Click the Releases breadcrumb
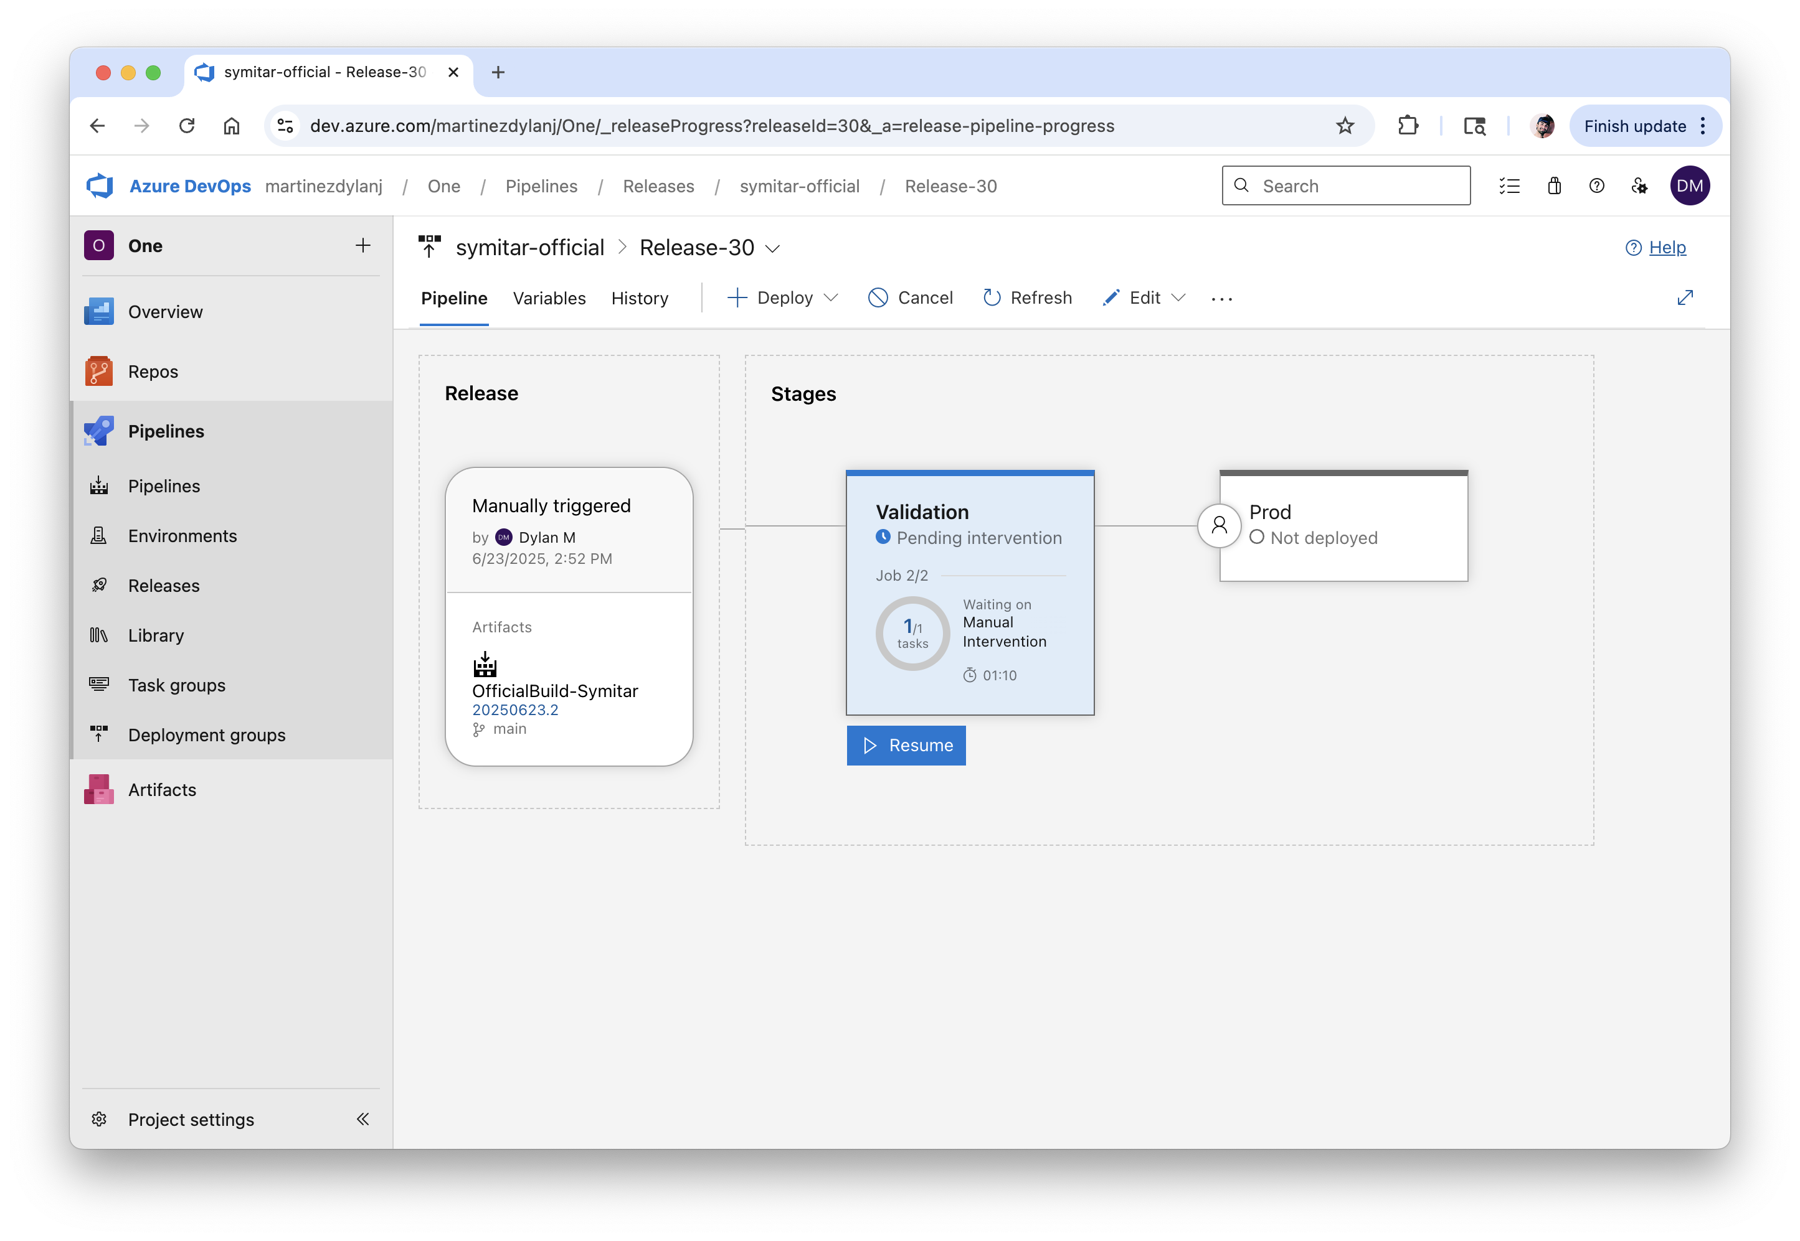 coord(658,186)
